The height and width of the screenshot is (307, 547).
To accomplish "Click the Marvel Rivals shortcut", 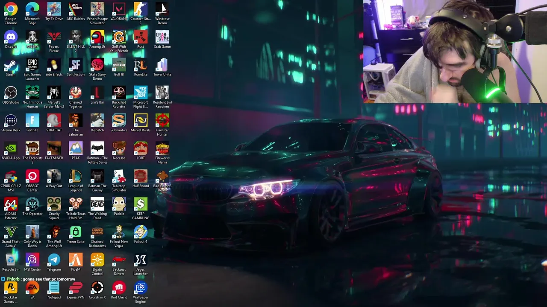I will (141, 120).
